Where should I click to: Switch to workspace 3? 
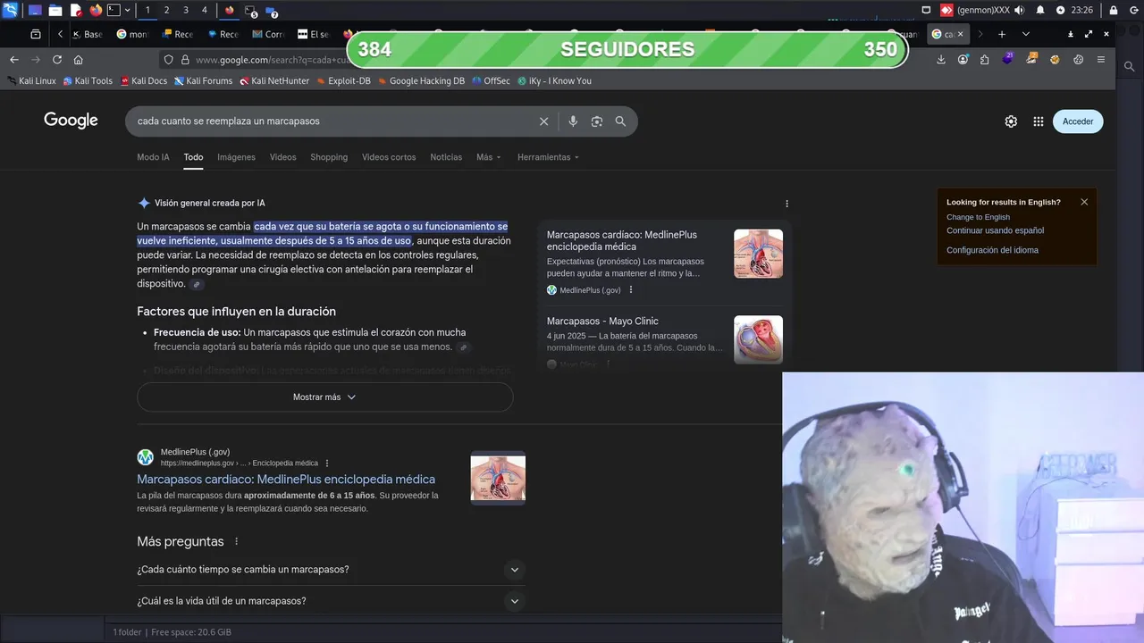pos(186,10)
